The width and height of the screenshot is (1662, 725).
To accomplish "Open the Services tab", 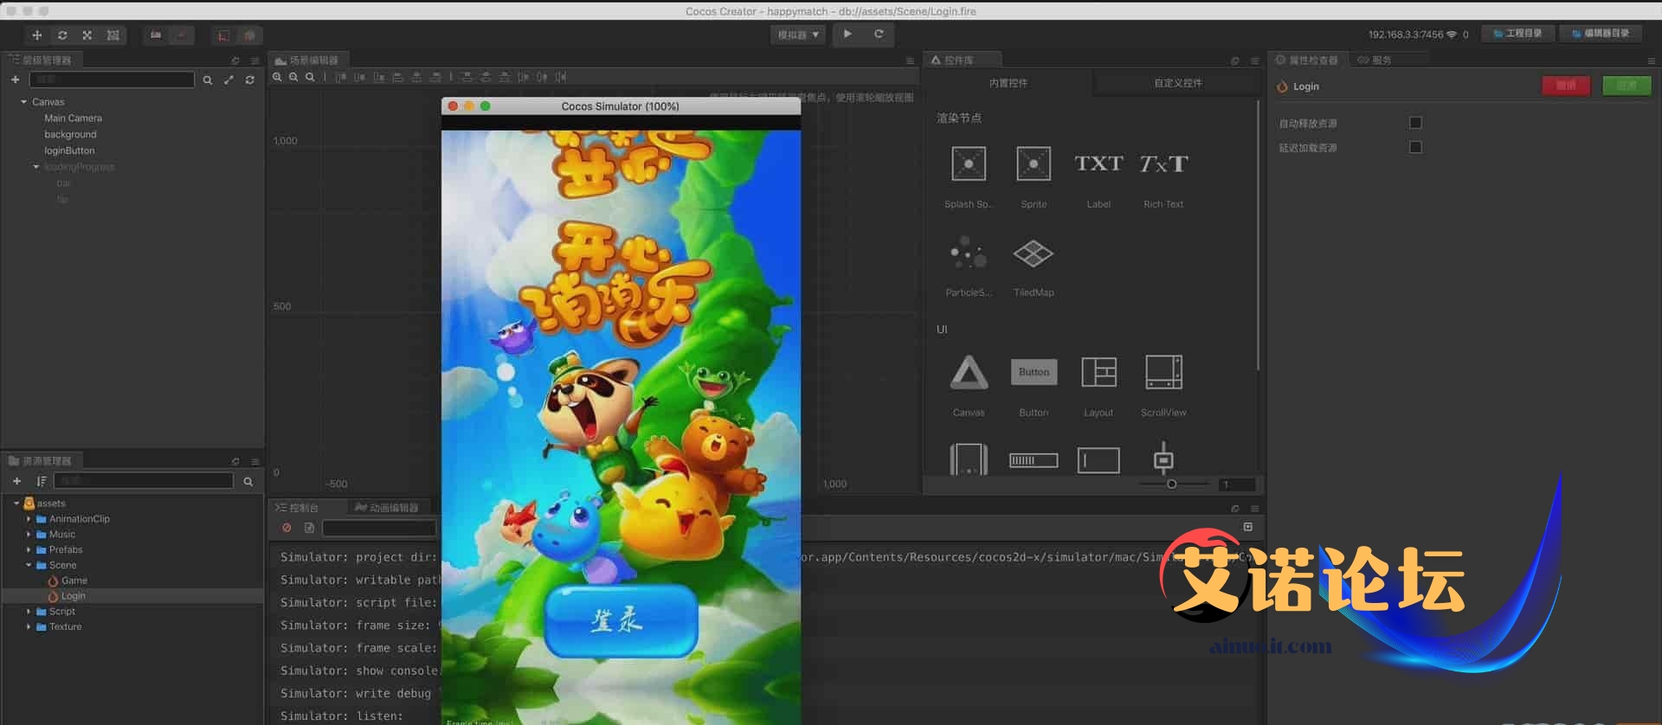I will coord(1375,61).
